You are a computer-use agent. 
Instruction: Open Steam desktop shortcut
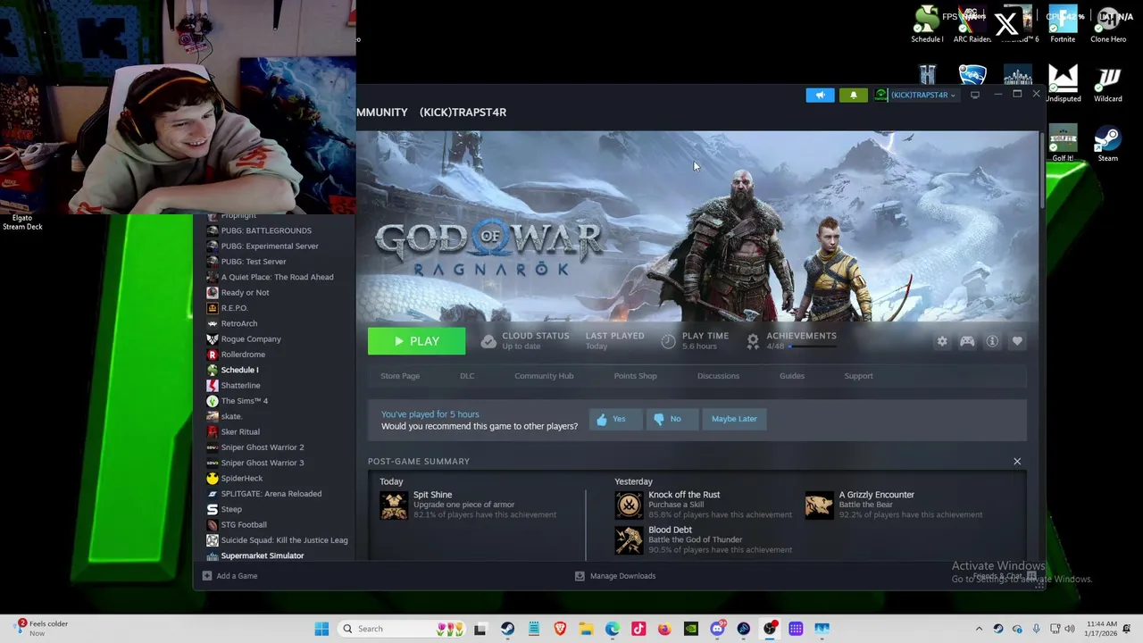pos(1108,144)
